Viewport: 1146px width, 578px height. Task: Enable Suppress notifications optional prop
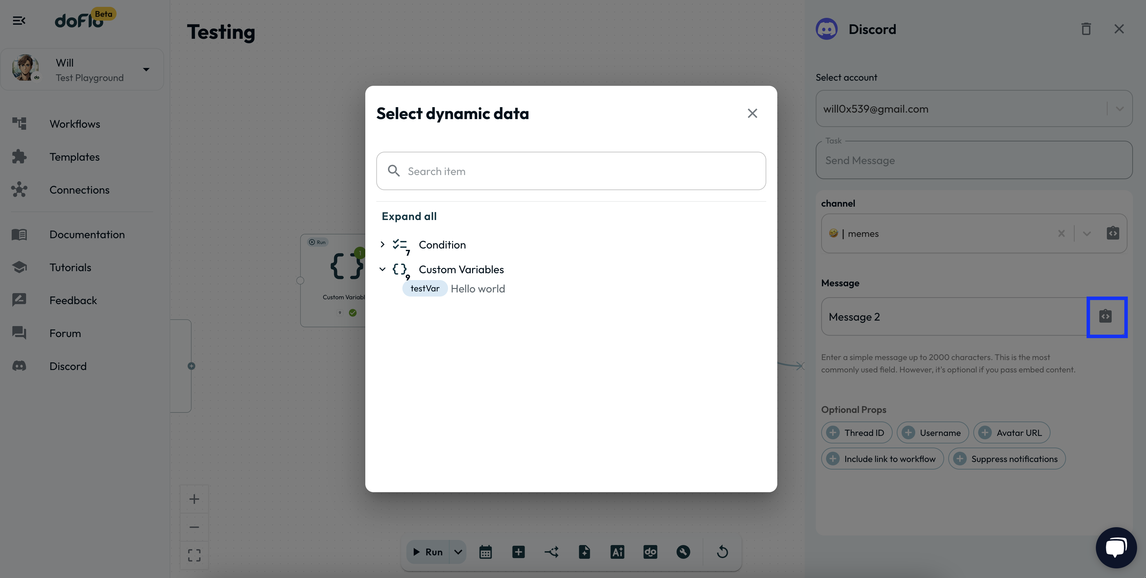click(x=1007, y=459)
